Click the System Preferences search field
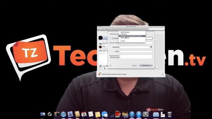212x119 pixels. click(x=156, y=29)
